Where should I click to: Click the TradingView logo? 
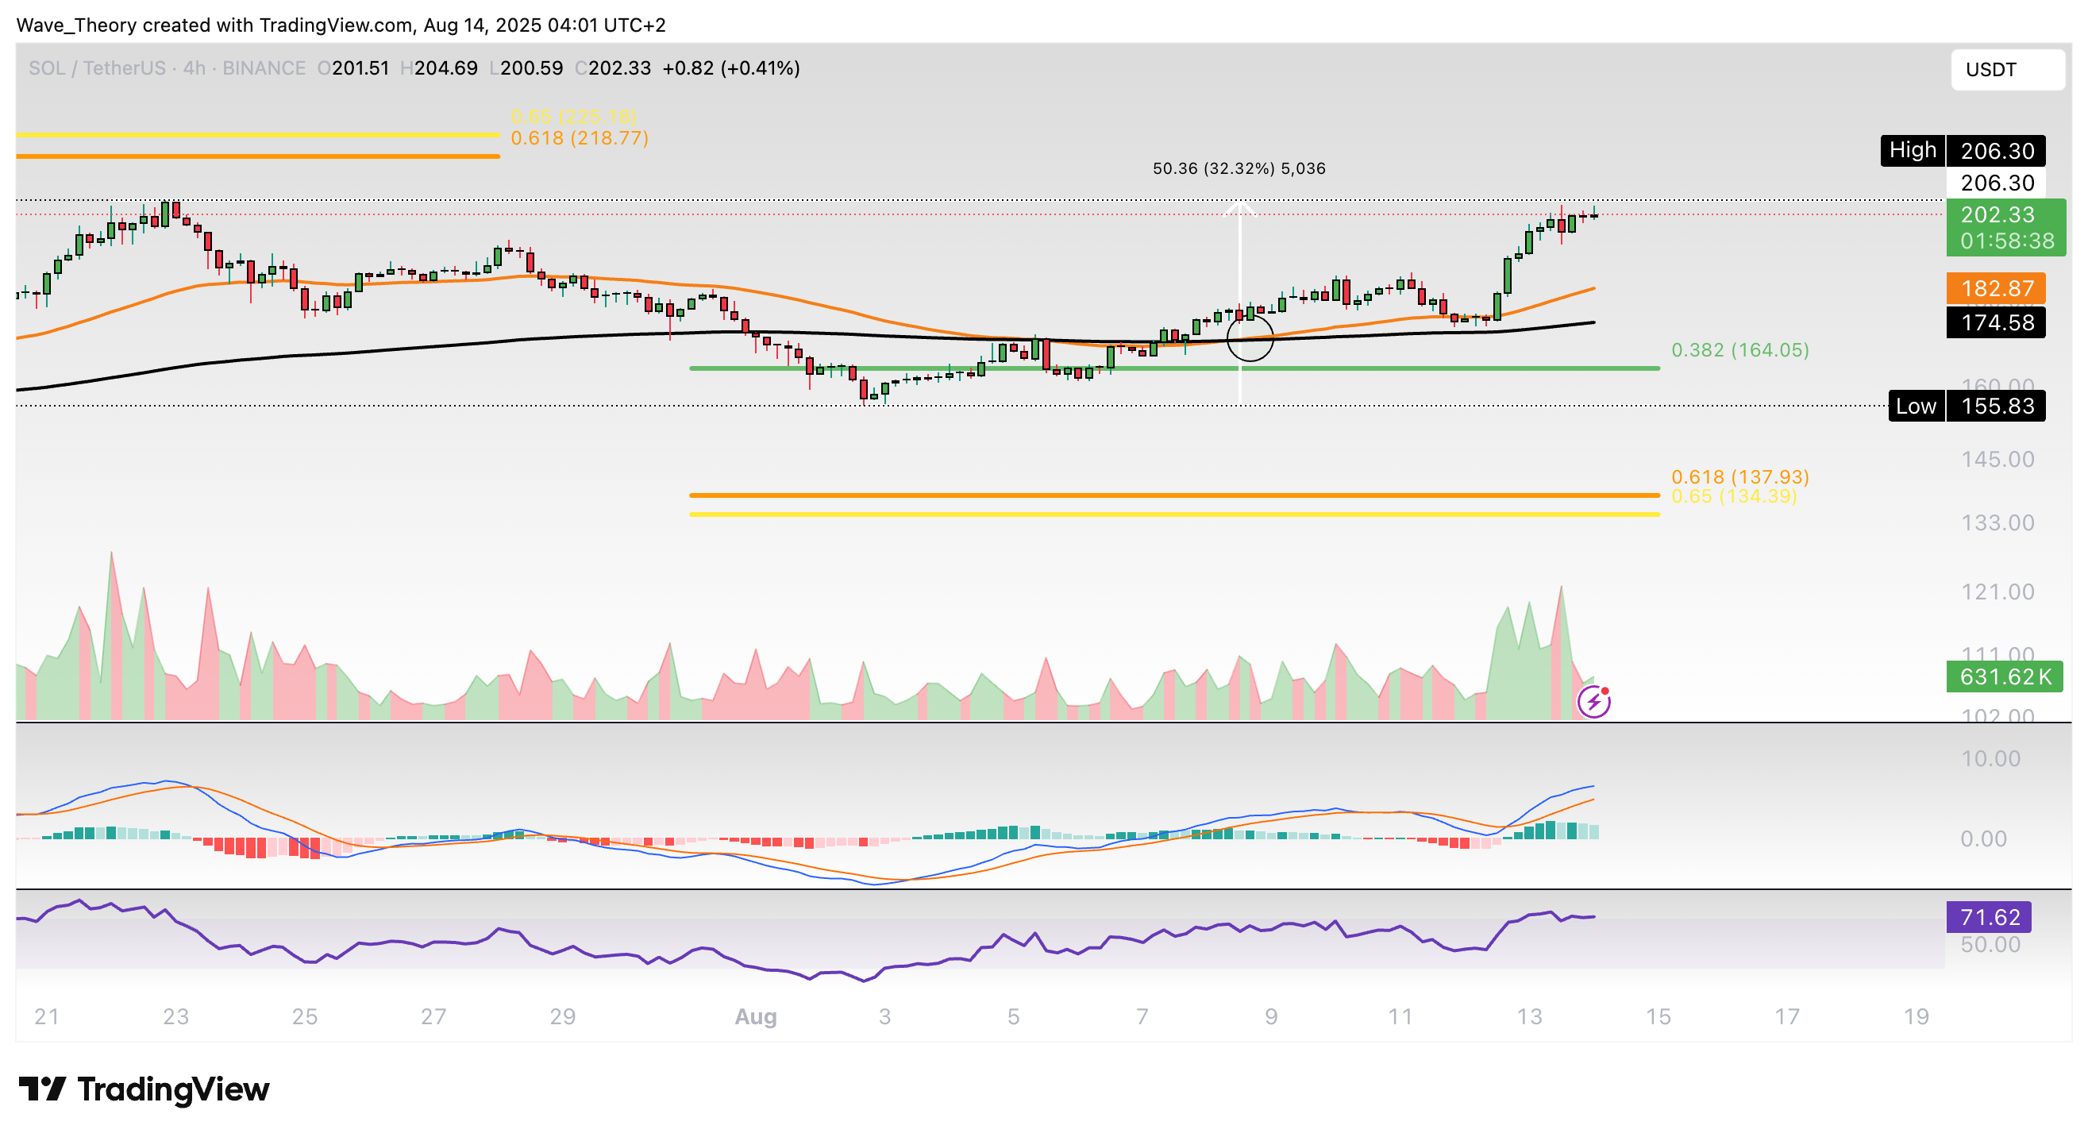click(x=144, y=1089)
